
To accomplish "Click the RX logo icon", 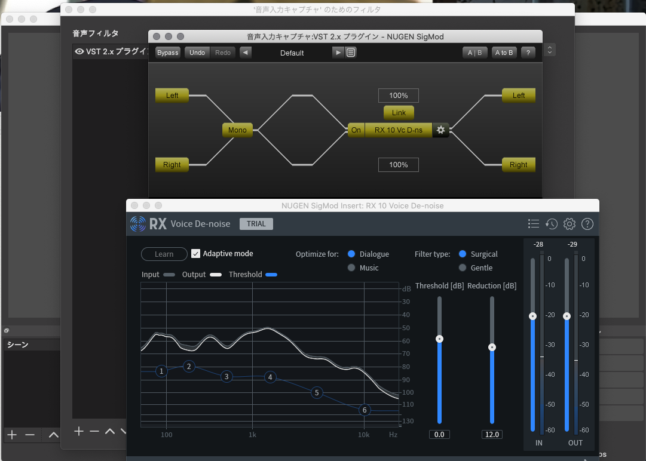I will click(138, 223).
